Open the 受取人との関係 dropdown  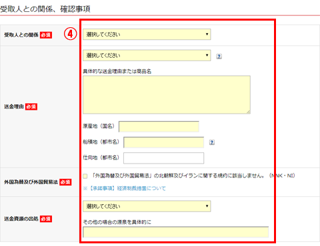coord(147,35)
